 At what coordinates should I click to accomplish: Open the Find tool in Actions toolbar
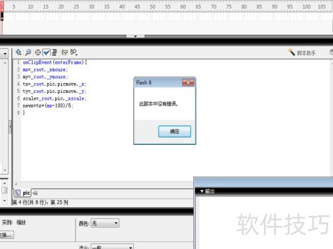28,52
